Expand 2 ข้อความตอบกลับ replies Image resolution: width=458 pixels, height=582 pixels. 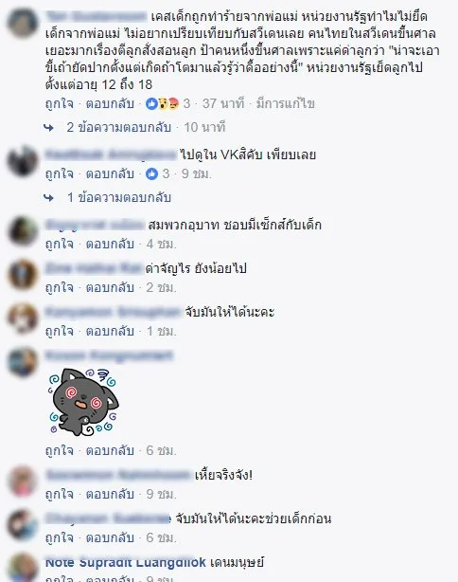[x=118, y=127]
